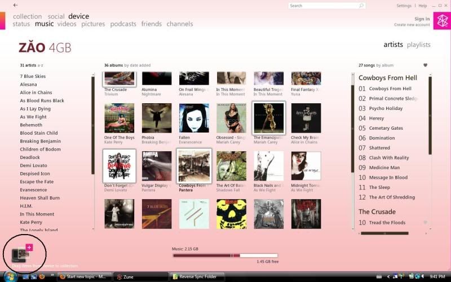Select the device tab

(79, 16)
